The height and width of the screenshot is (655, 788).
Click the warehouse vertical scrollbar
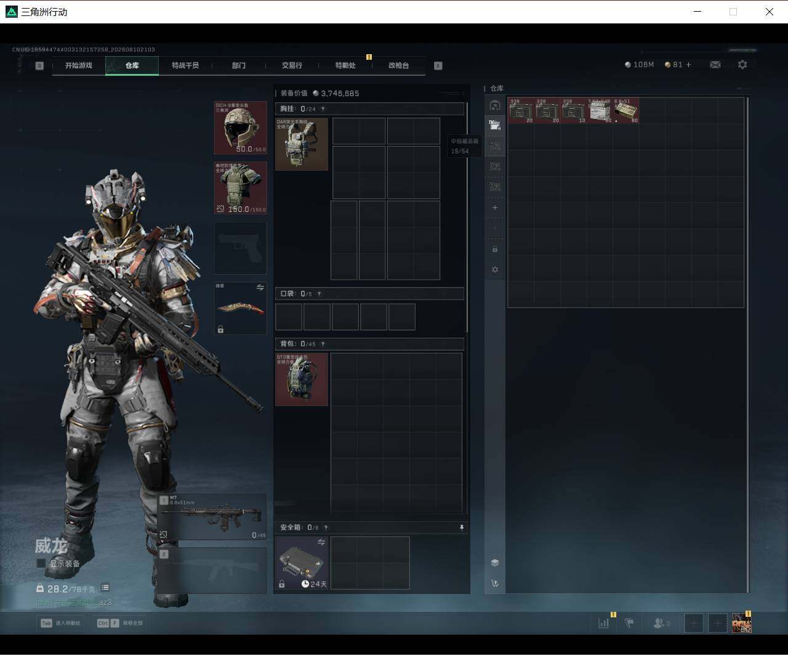748,344
